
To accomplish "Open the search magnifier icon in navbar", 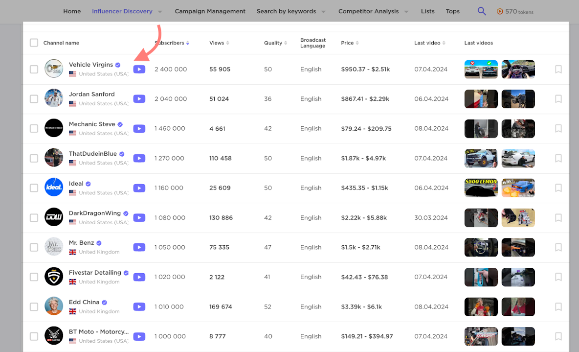I will point(482,11).
